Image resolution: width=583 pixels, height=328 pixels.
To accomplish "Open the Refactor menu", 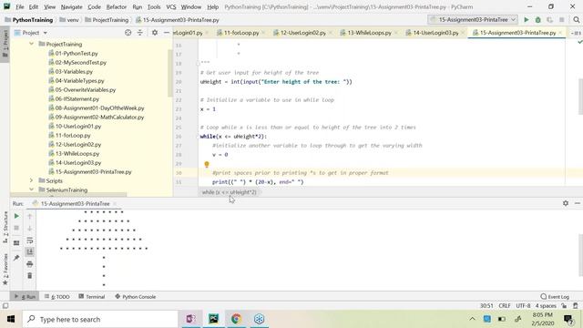I will 117,6.
